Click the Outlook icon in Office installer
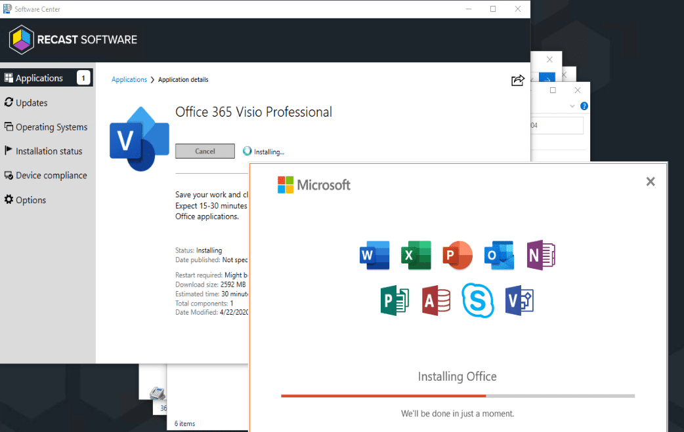The width and height of the screenshot is (684, 432). 499,255
